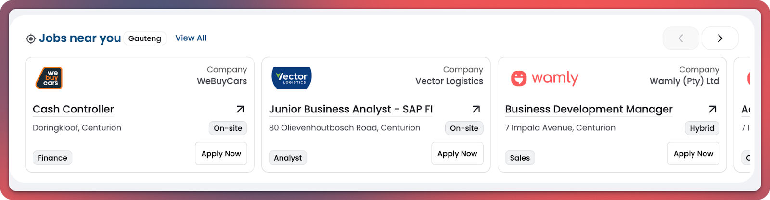This screenshot has width=770, height=200.
Task: Open Junior Business Analyst - SAP FI title
Action: coord(351,110)
